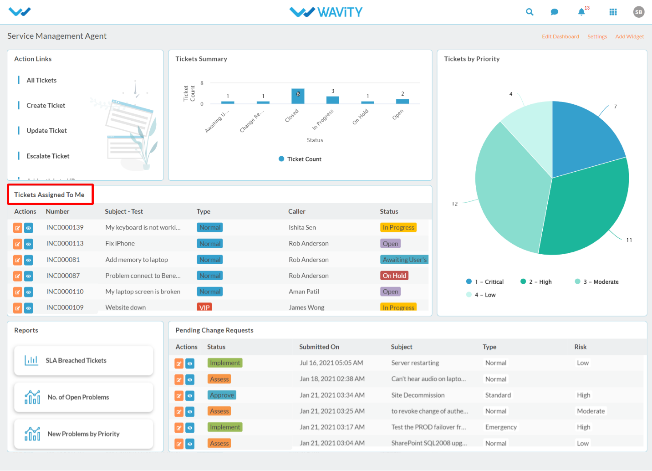
Task: Click the Emergency type cell
Action: click(x=501, y=427)
